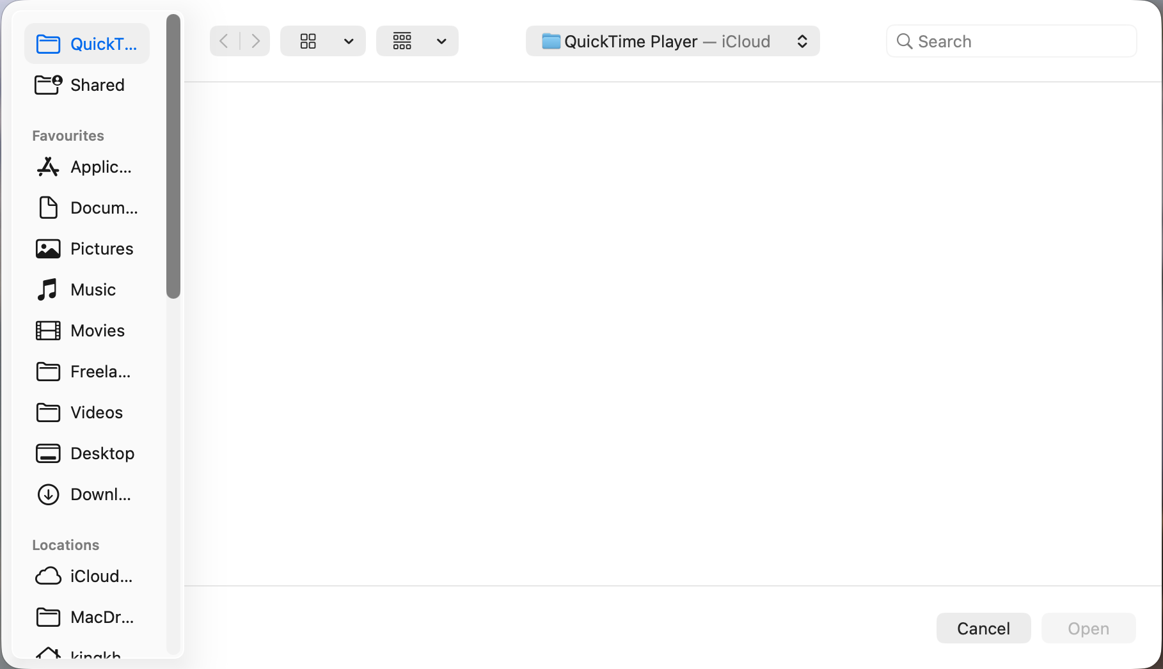Select the Docum... label in Favourites
This screenshot has height=669, width=1163.
coord(104,208)
